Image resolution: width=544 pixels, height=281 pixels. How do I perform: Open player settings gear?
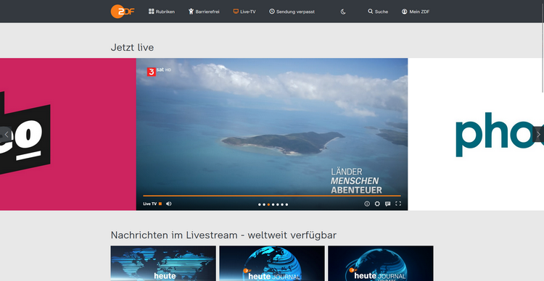click(x=377, y=204)
